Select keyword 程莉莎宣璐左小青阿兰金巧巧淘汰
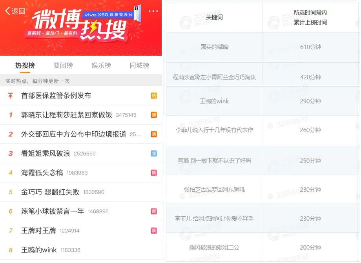 pos(214,77)
